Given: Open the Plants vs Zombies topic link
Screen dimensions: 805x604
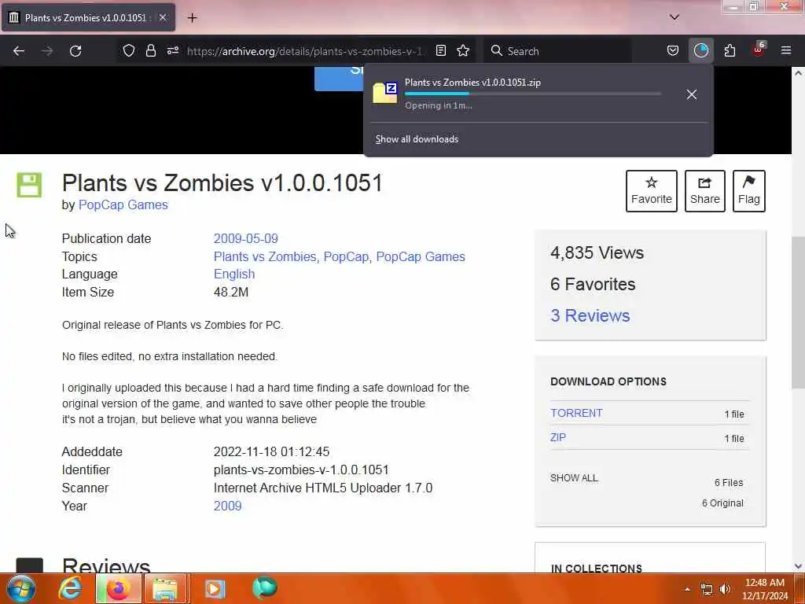Looking at the screenshot, I should (x=264, y=257).
